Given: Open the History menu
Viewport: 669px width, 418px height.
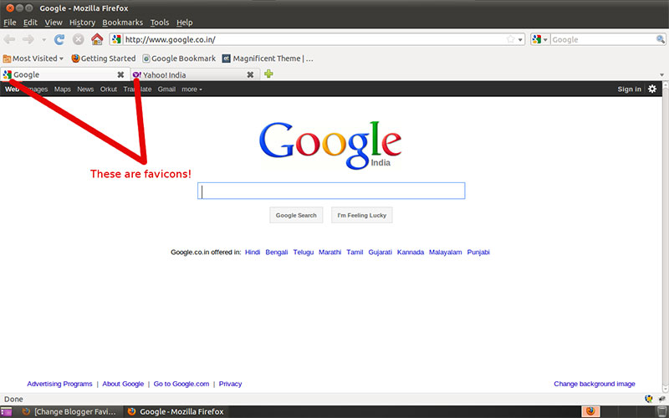Looking at the screenshot, I should 82,23.
